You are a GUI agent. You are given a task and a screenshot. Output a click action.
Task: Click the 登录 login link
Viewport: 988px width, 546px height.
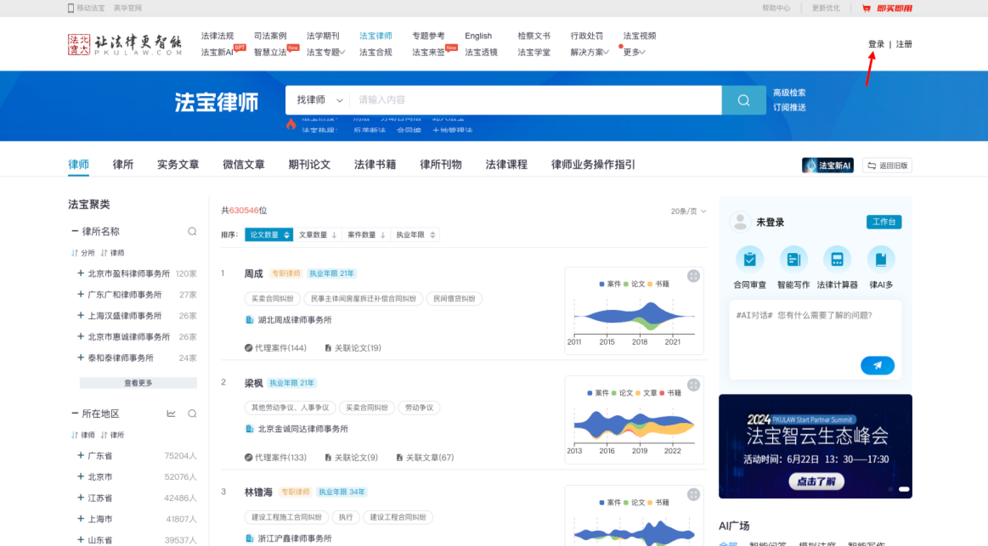[x=876, y=44]
